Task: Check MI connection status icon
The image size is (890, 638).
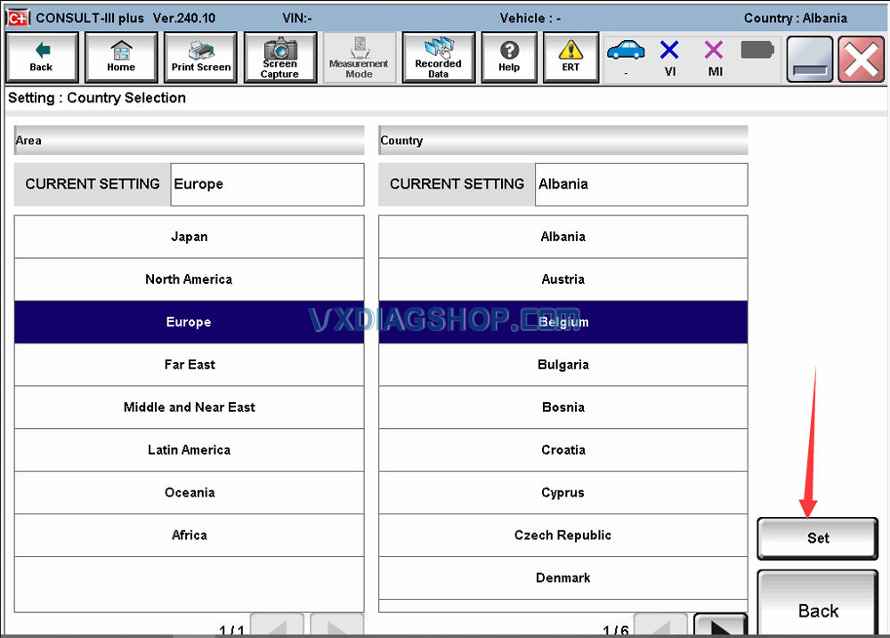Action: click(x=714, y=57)
